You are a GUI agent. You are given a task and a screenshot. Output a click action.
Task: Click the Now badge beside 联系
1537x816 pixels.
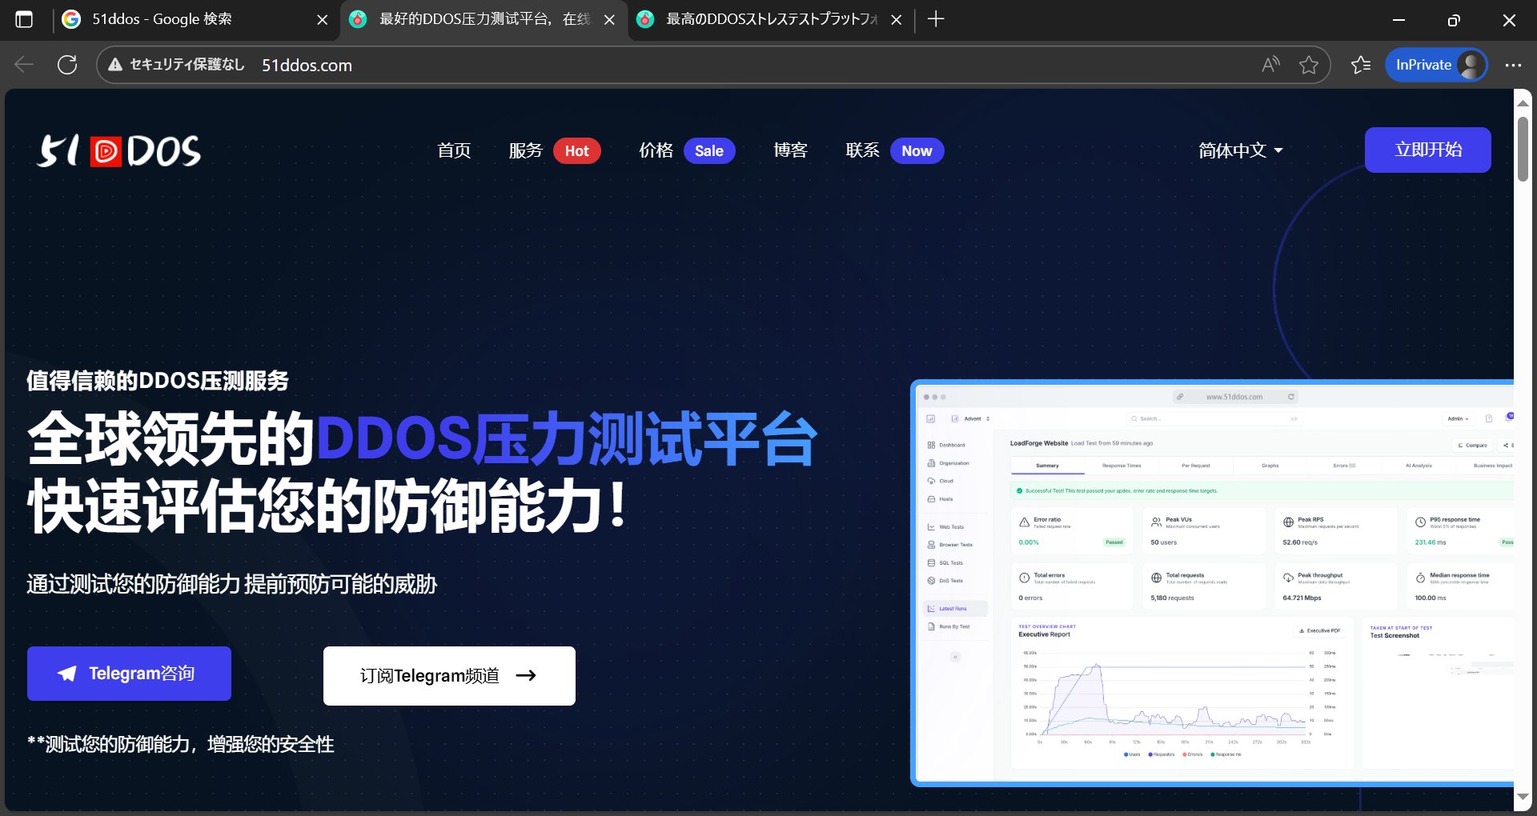pyautogui.click(x=917, y=150)
